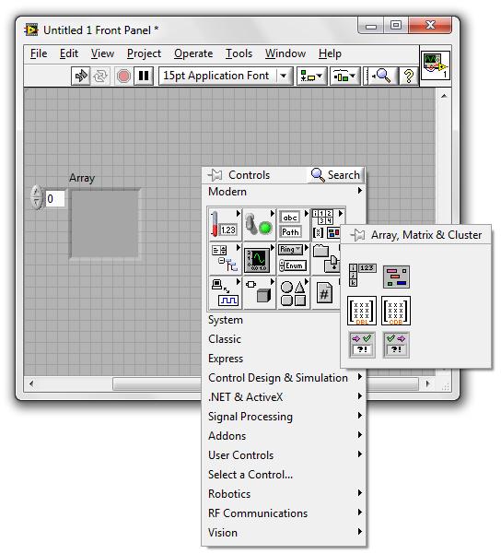This screenshot has width=501, height=554.
Task: Open Refnum palette icon
Action: click(x=325, y=293)
